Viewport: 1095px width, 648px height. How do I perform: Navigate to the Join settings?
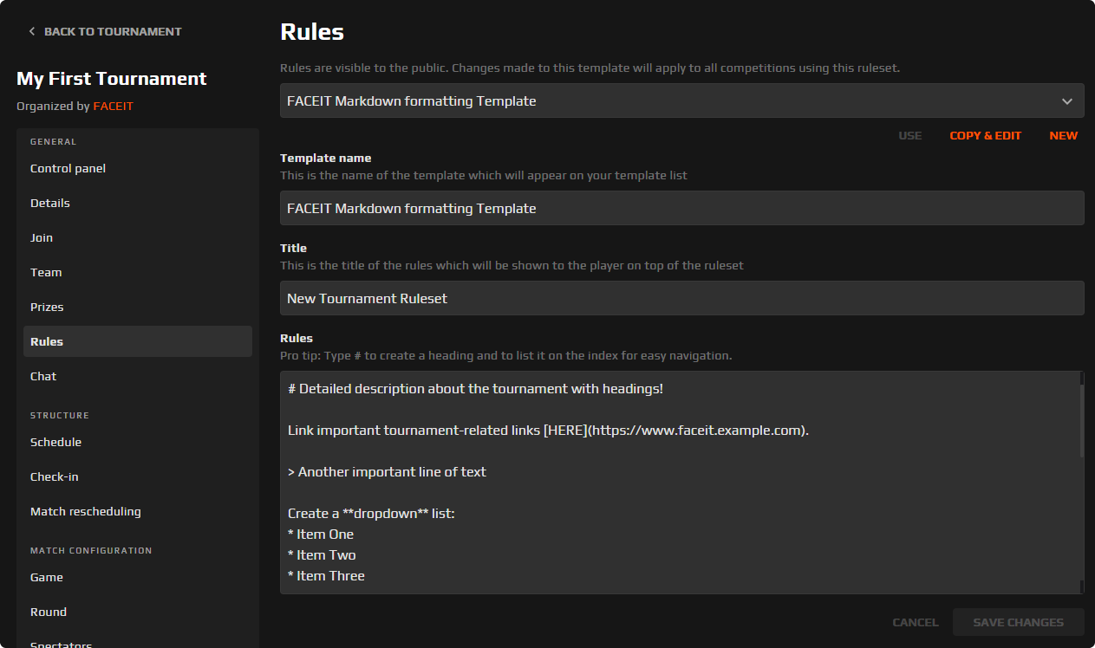tap(41, 237)
